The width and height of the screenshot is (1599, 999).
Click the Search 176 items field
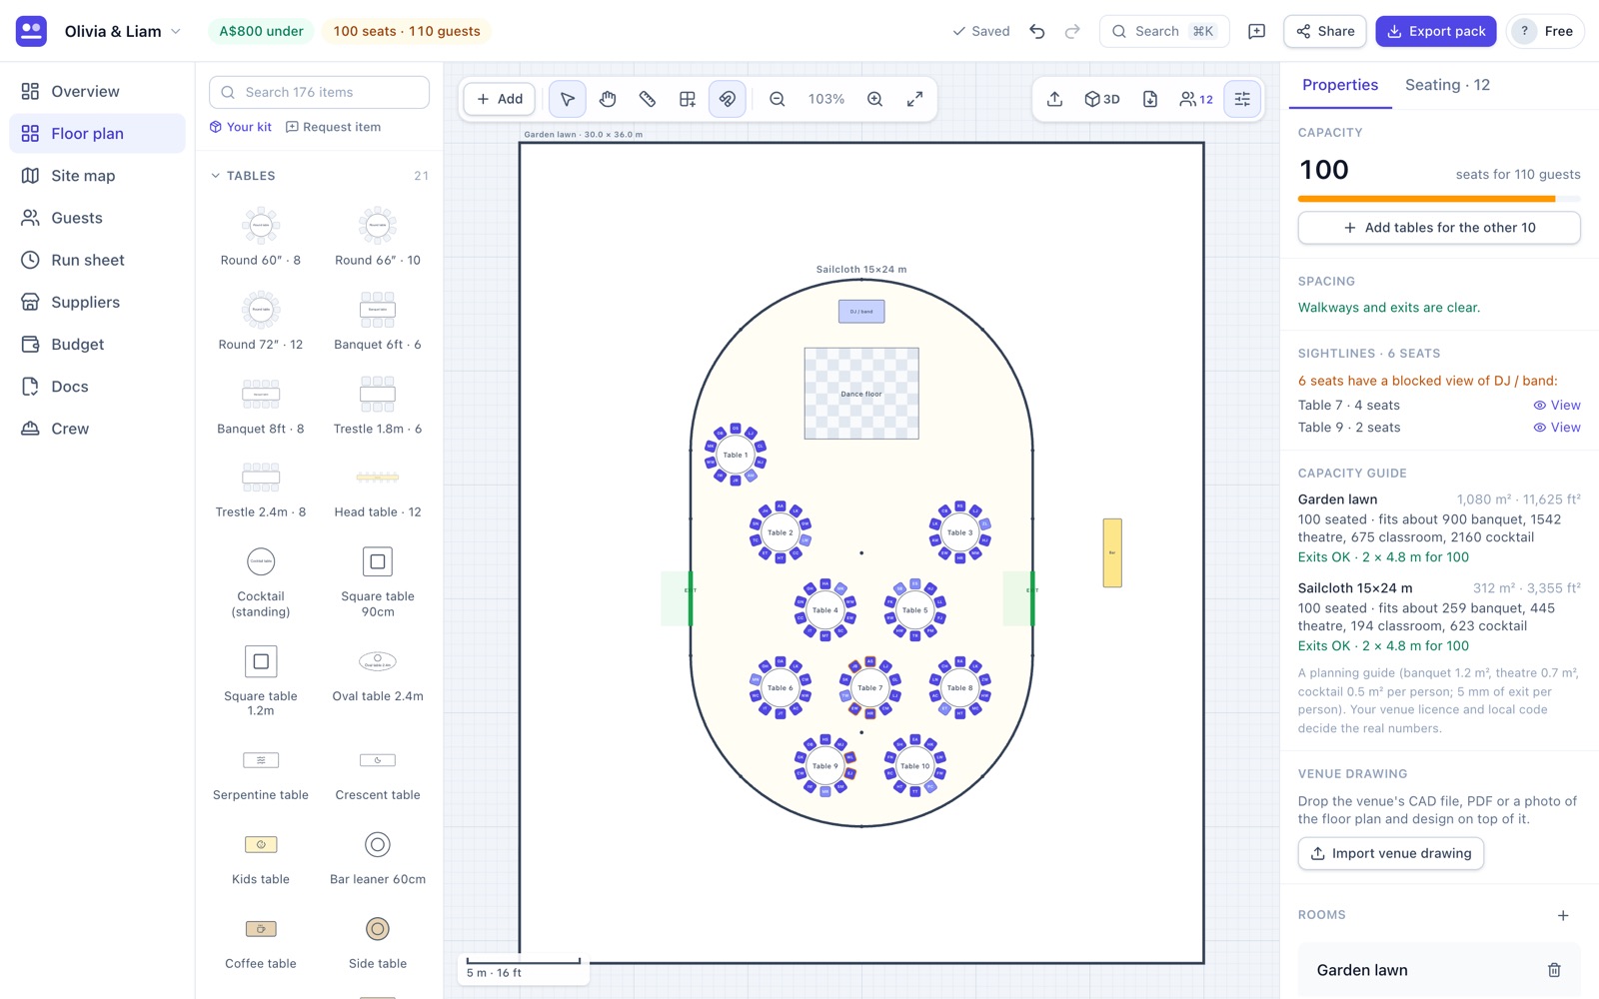click(319, 92)
